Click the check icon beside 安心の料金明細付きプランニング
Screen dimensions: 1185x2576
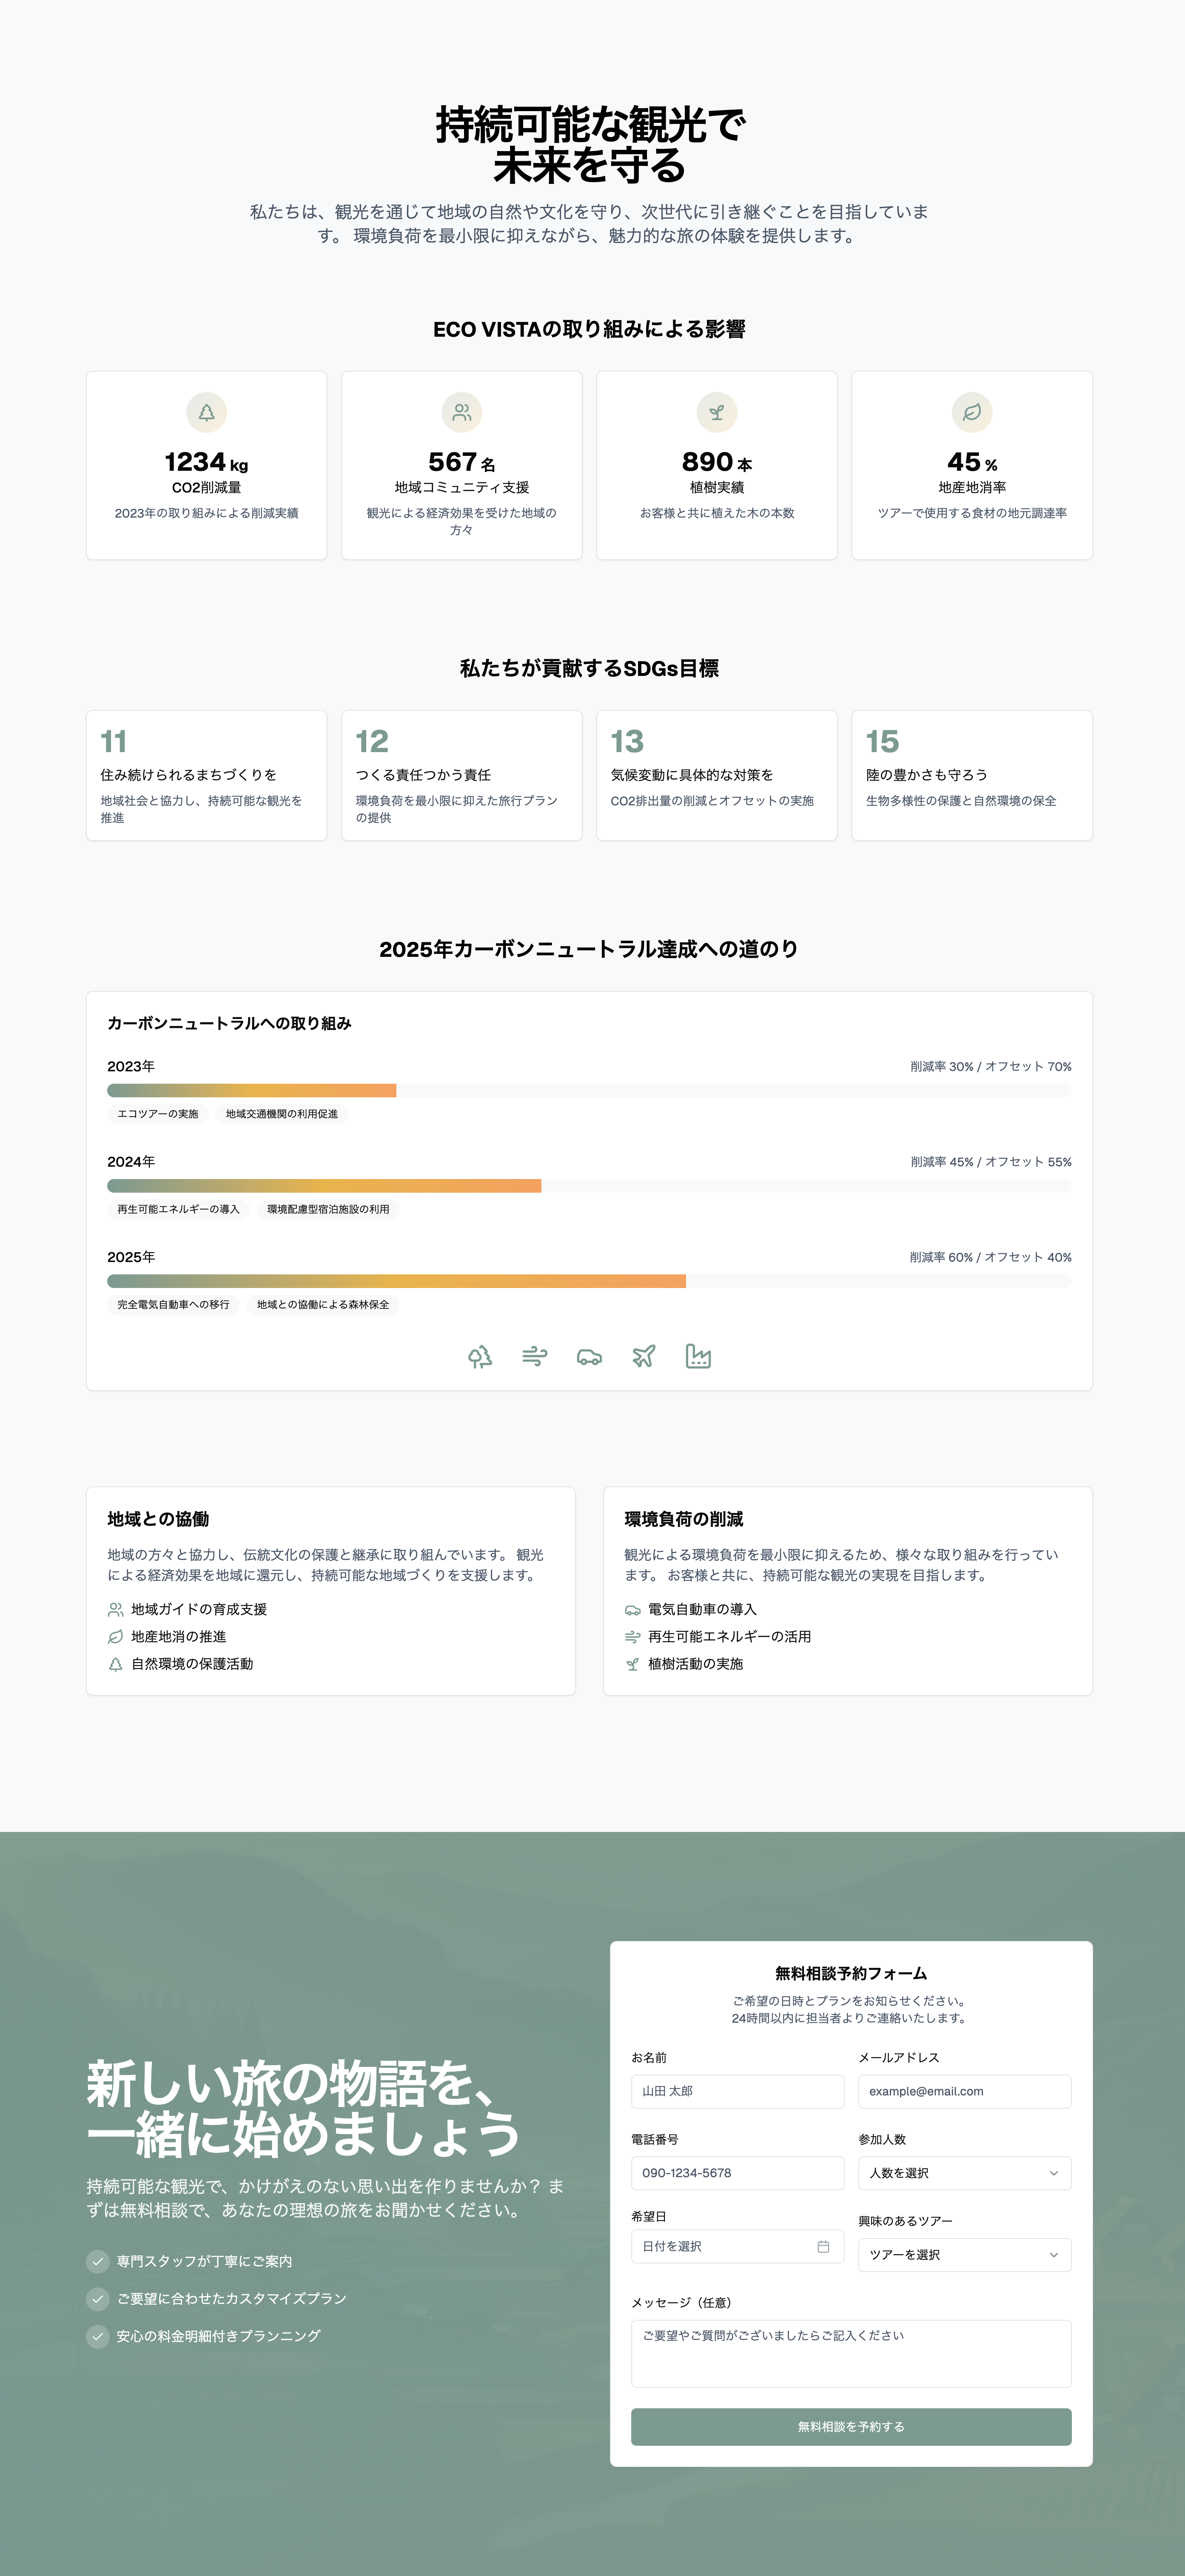click(98, 2336)
